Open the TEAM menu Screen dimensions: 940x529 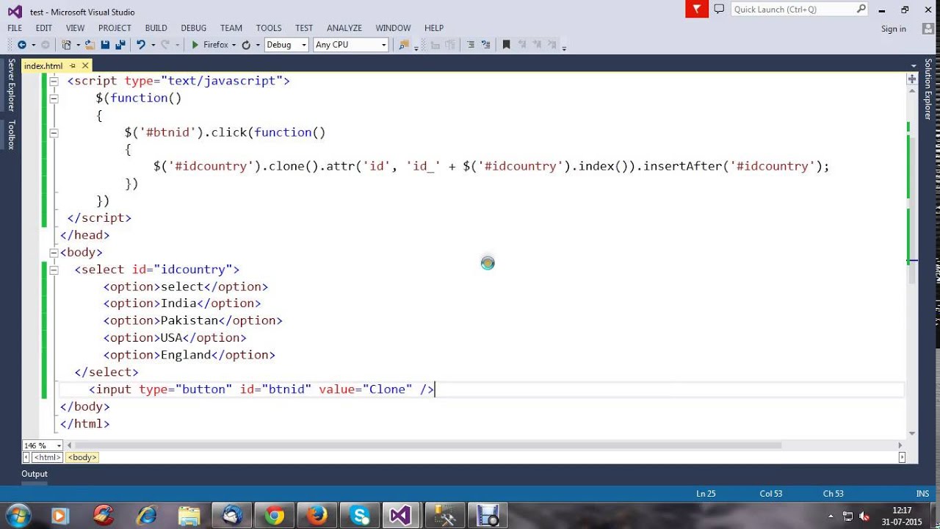point(231,28)
